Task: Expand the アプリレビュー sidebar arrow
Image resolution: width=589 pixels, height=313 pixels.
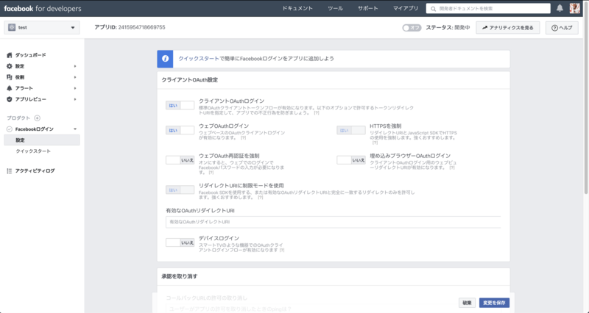Action: click(x=75, y=99)
